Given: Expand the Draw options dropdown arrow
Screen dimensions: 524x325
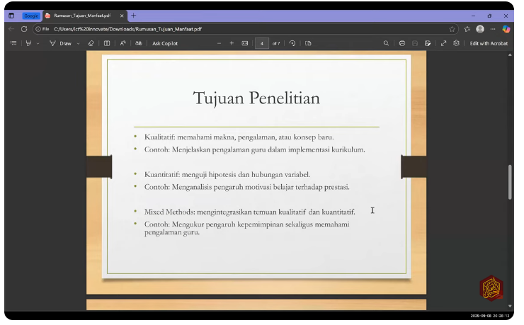Looking at the screenshot, I should (78, 43).
